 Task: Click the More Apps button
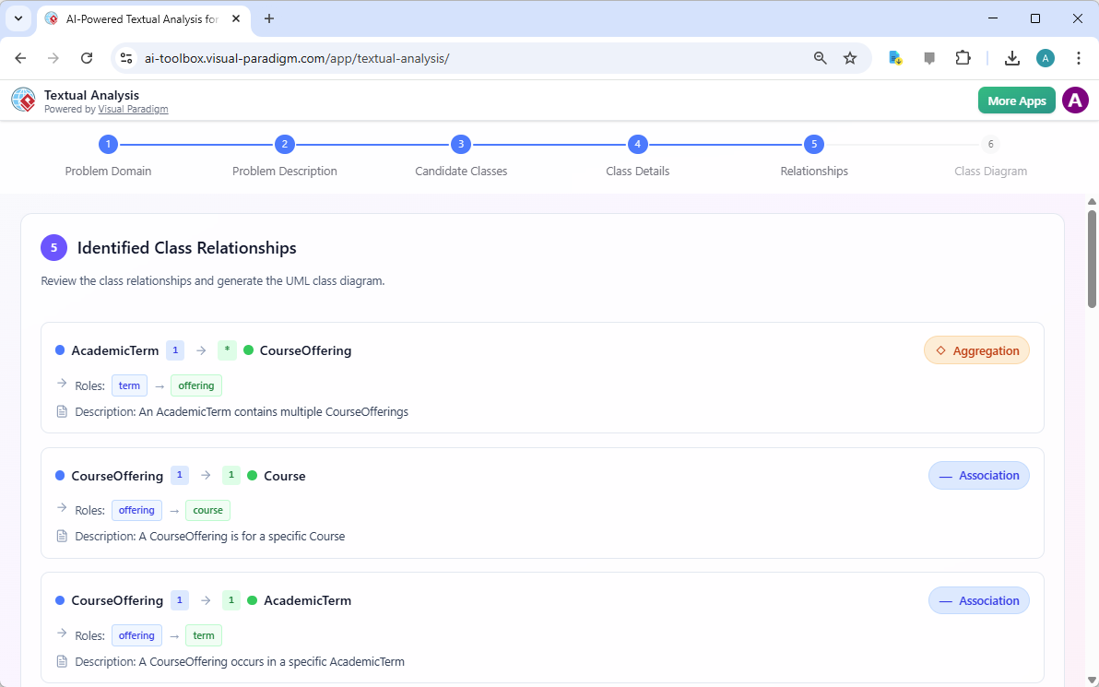coord(1016,100)
